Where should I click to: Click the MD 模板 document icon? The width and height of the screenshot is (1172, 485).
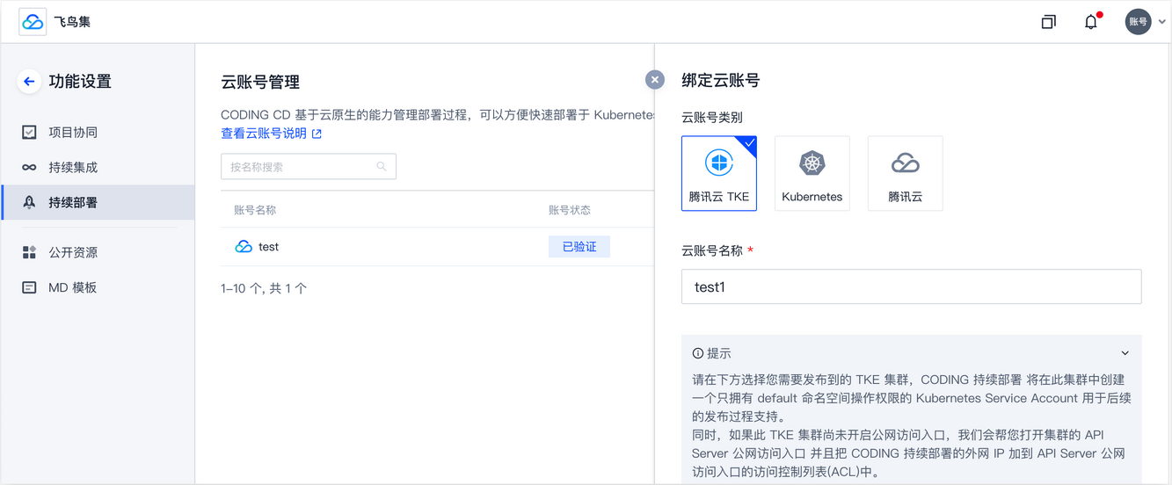pos(29,287)
